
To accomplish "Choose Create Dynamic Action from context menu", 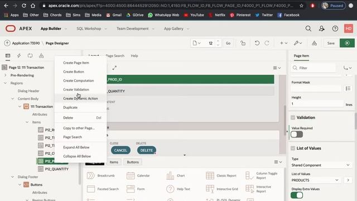I will (x=80, y=98).
